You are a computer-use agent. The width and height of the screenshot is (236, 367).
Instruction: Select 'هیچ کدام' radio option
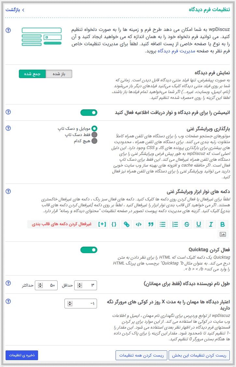click(94, 141)
